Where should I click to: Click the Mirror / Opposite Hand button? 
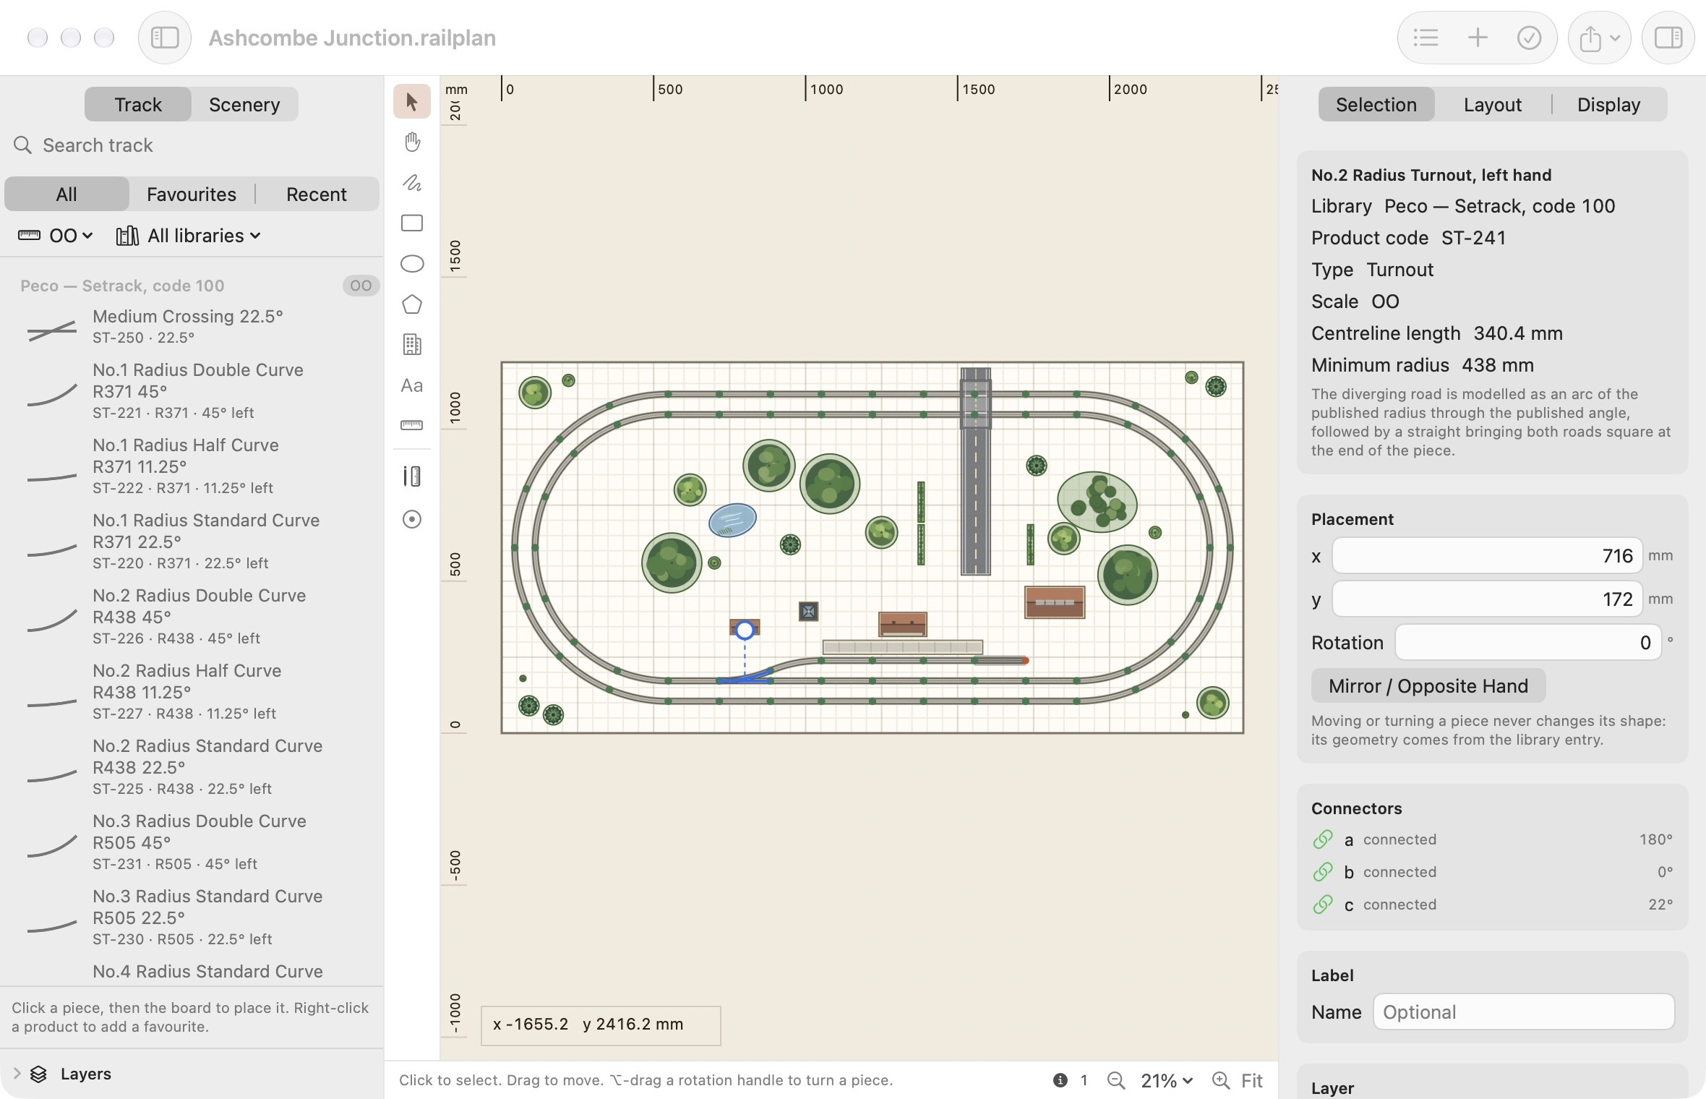pyautogui.click(x=1428, y=686)
